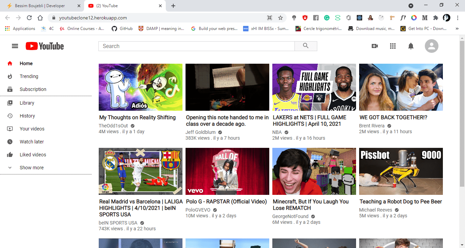465x248 pixels.
Task: Open the Brent Rivera channel name
Action: [372, 126]
